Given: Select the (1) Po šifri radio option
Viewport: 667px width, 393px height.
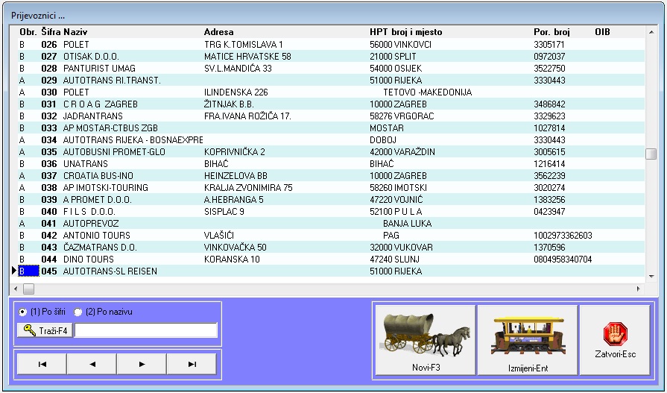Looking at the screenshot, I should (23, 312).
